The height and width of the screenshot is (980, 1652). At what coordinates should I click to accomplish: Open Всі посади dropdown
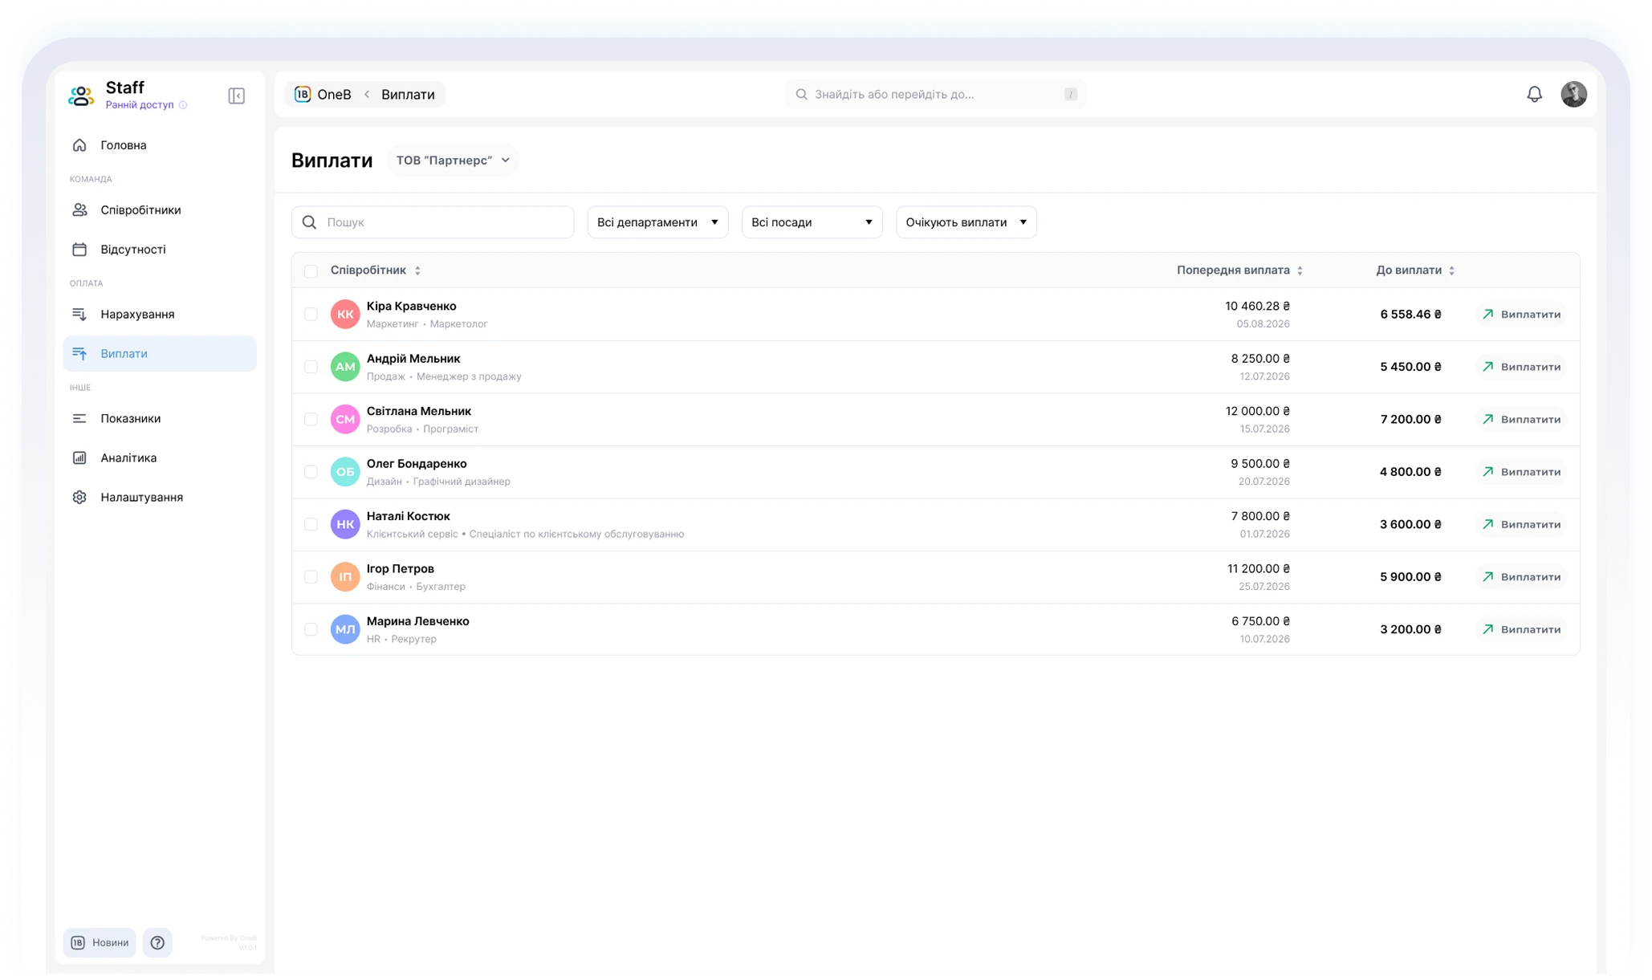pyautogui.click(x=812, y=222)
